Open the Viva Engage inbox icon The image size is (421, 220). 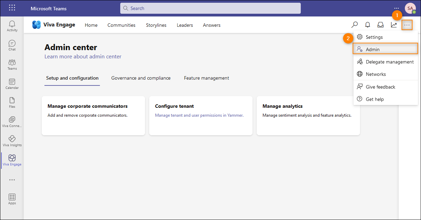381,25
